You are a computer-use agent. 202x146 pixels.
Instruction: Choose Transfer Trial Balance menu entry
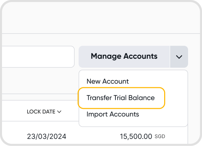coord(120,98)
